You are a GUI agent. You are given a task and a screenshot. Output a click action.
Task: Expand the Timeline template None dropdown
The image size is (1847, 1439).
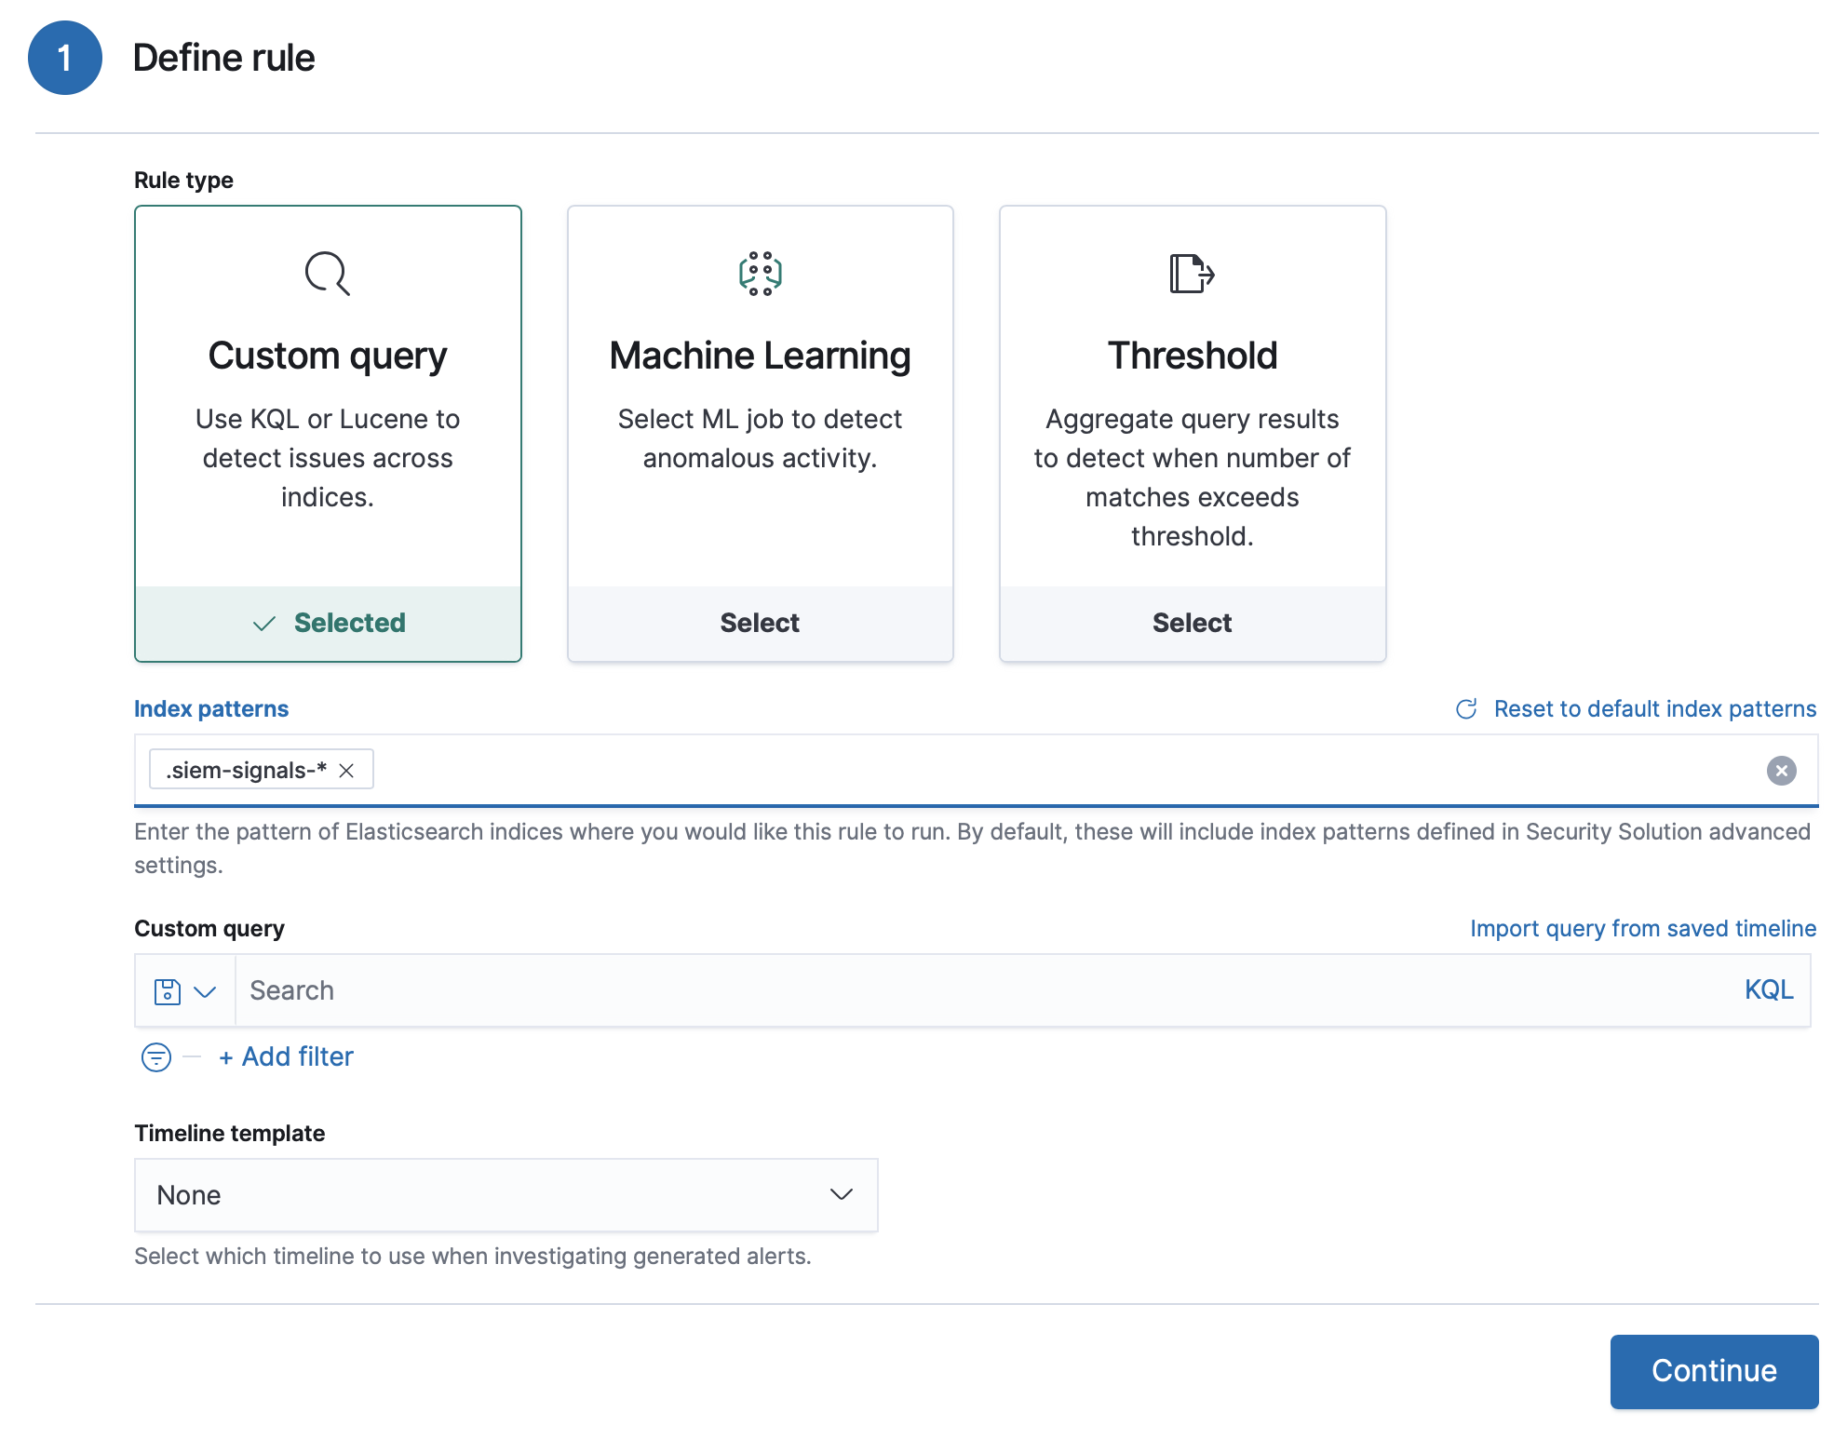(x=506, y=1195)
